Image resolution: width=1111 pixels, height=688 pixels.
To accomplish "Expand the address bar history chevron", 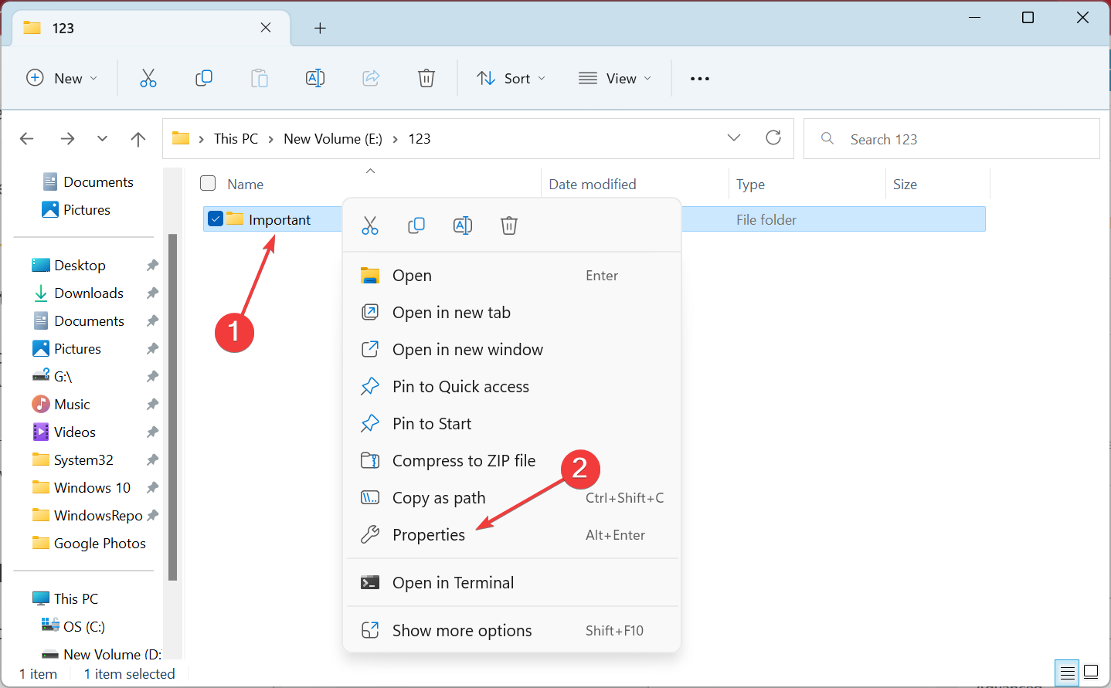I will pyautogui.click(x=733, y=138).
